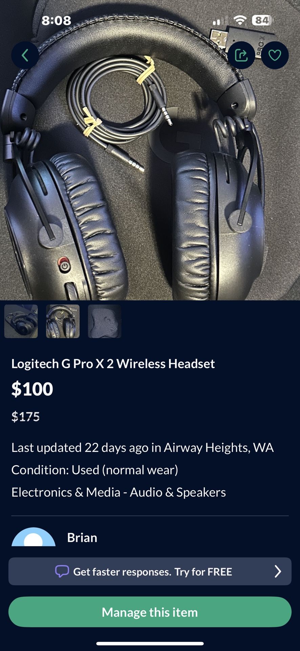Select the third thumbnail of the carrying bag

point(105,321)
